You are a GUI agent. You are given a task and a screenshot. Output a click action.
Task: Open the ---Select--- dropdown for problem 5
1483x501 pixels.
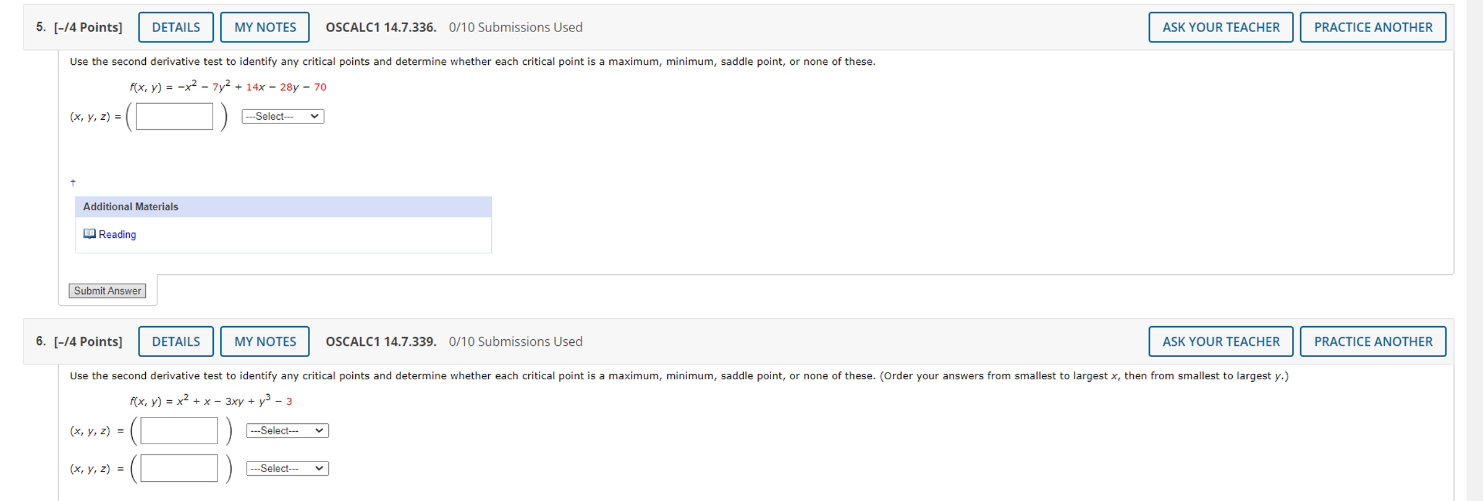click(282, 116)
